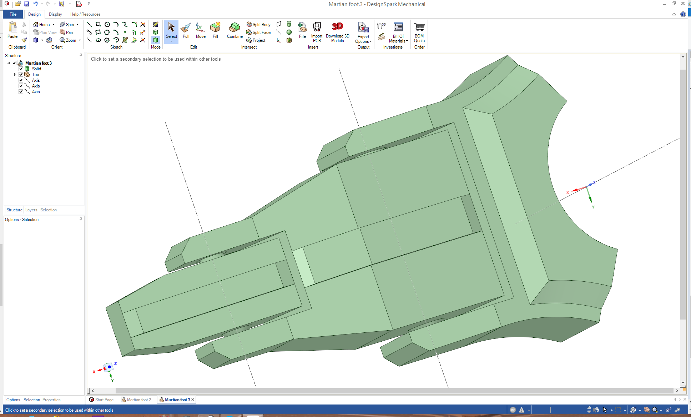Choose the Project tool

[x=256, y=40]
